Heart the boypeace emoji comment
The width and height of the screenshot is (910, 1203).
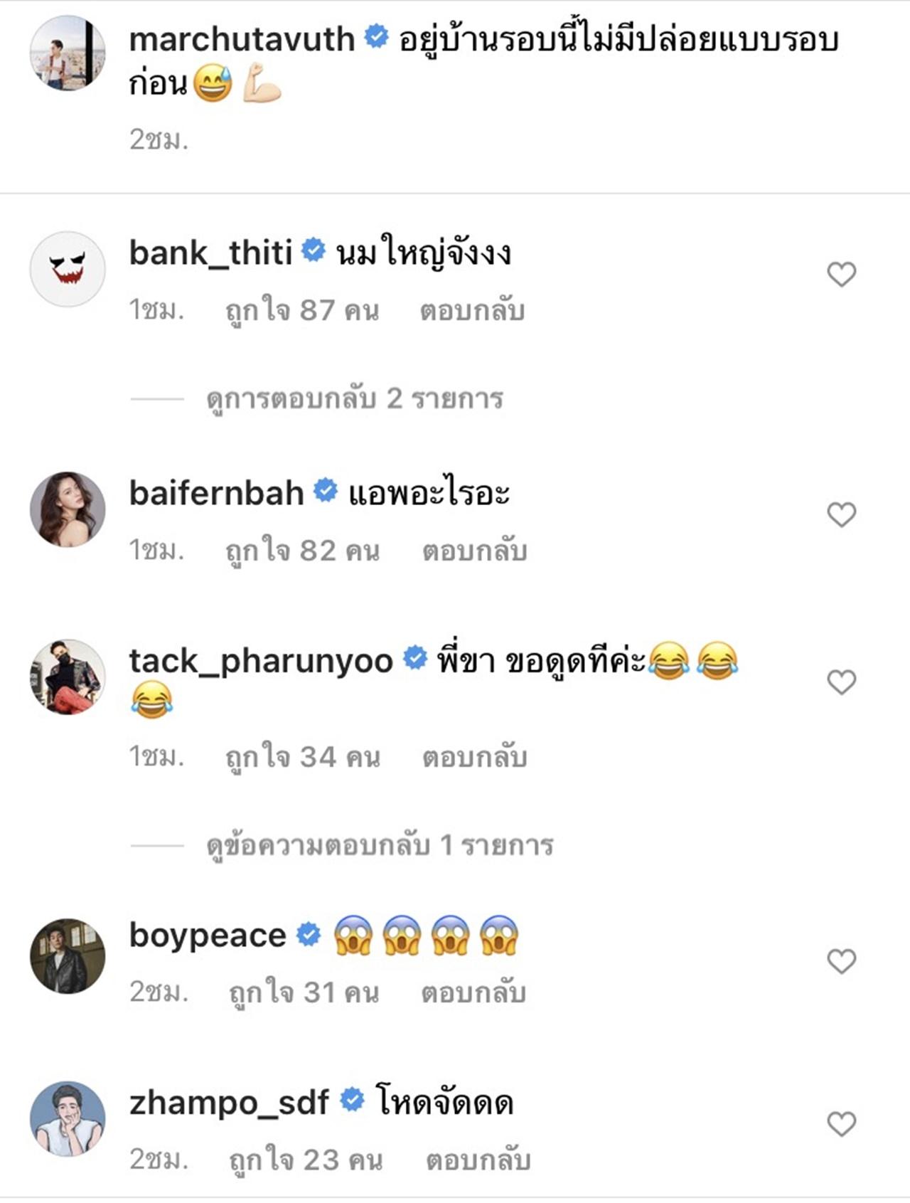pyautogui.click(x=841, y=961)
